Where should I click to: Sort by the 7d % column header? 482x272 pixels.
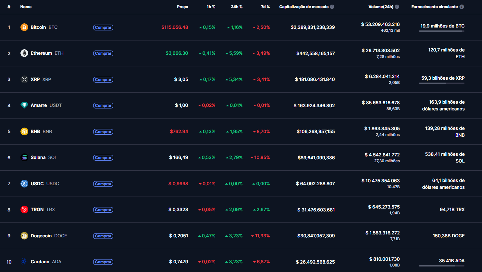[x=265, y=7]
